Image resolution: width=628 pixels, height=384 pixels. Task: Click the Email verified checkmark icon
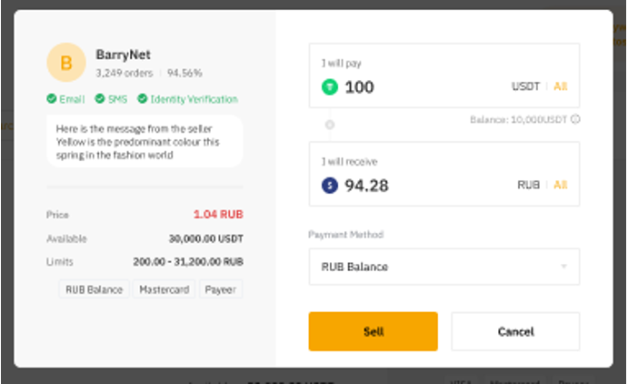[x=51, y=99]
